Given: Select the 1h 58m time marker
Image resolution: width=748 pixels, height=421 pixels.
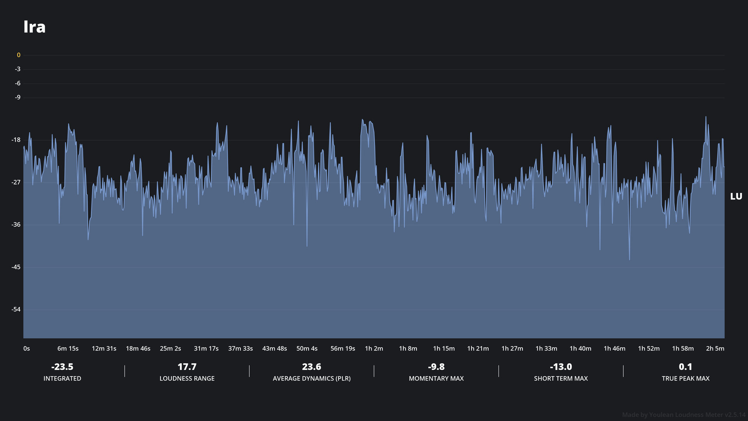Looking at the screenshot, I should coord(683,348).
